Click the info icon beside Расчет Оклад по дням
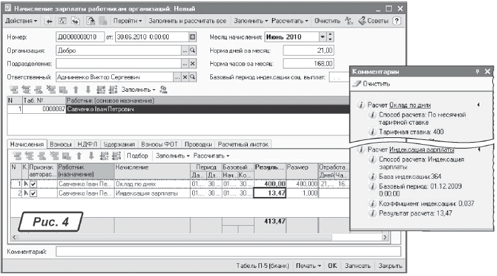Image resolution: width=497 pixels, height=276 pixels. 361,105
